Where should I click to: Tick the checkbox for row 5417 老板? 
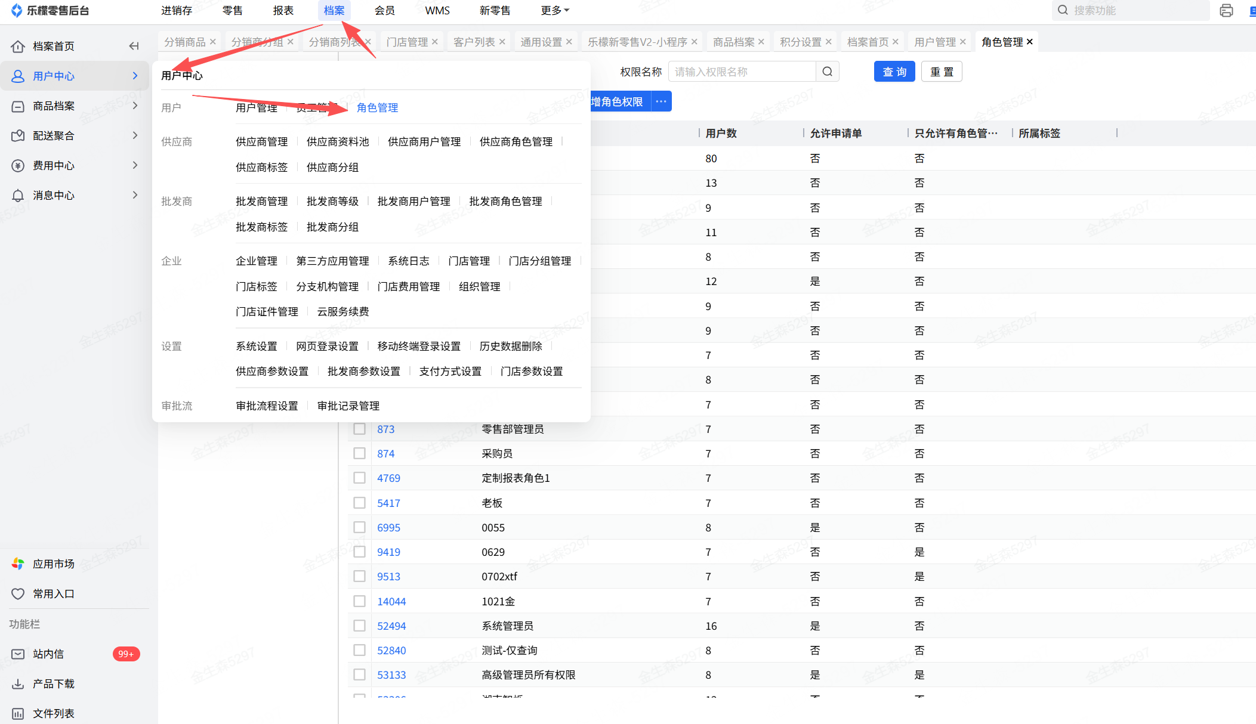(359, 503)
